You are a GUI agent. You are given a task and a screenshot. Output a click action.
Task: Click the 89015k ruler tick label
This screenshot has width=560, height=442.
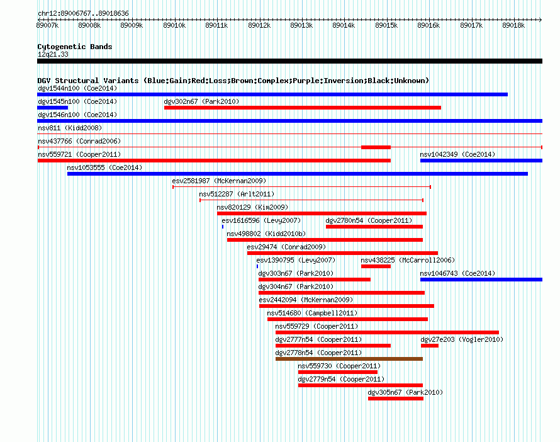click(386, 25)
